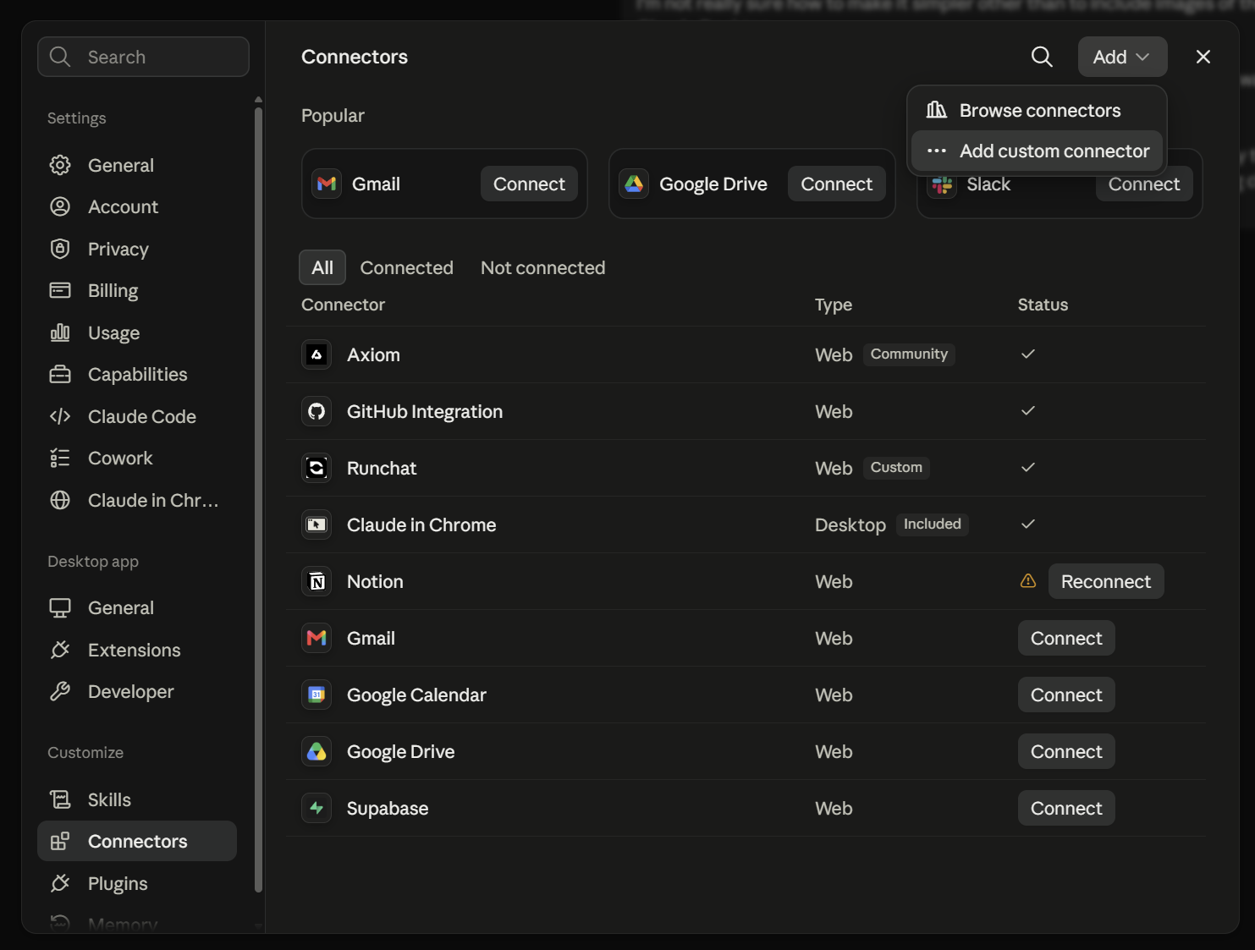
Task: Close the settings dialog with X
Action: click(x=1203, y=57)
